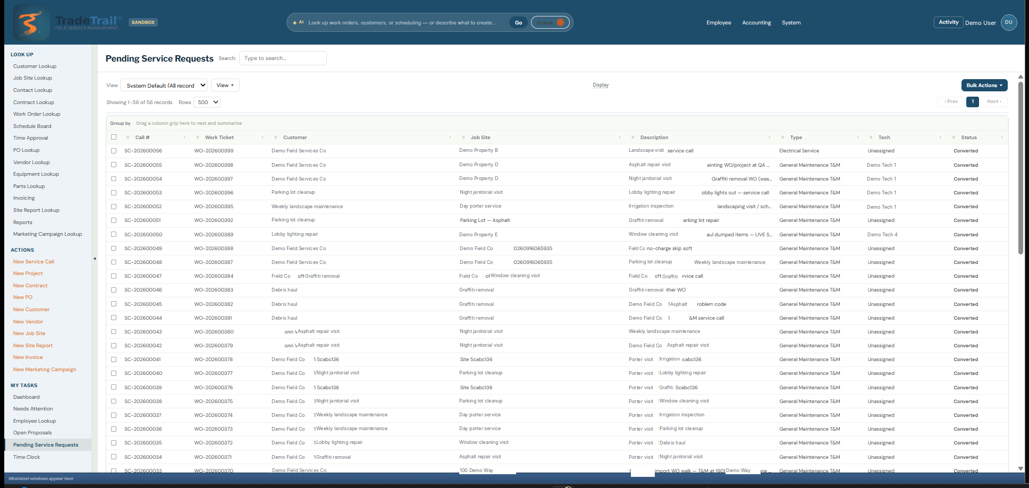Click the WO-202600396 work ticket

pos(214,193)
